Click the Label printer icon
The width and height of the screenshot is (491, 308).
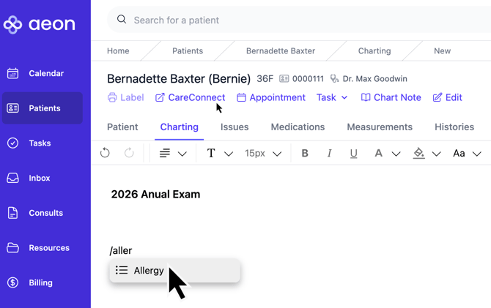pyautogui.click(x=112, y=97)
